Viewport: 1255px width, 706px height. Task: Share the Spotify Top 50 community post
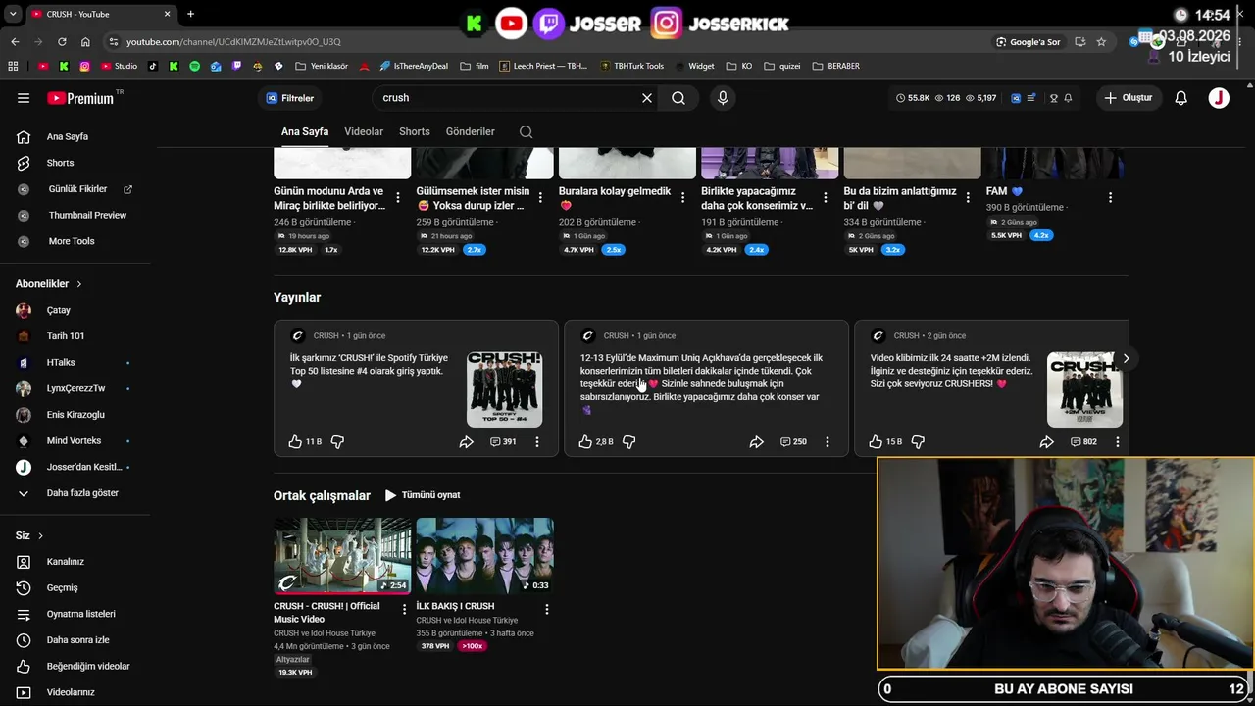tap(467, 442)
